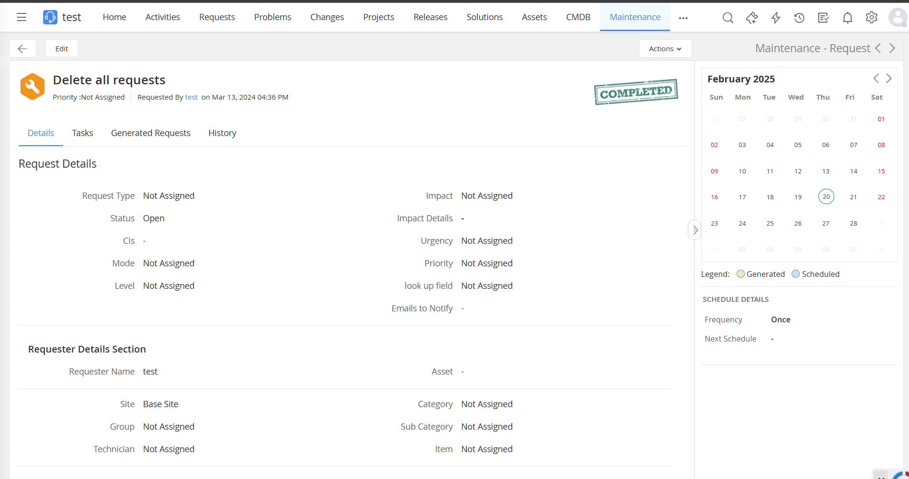
Task: Collapse the schedule side panel
Action: coord(694,229)
